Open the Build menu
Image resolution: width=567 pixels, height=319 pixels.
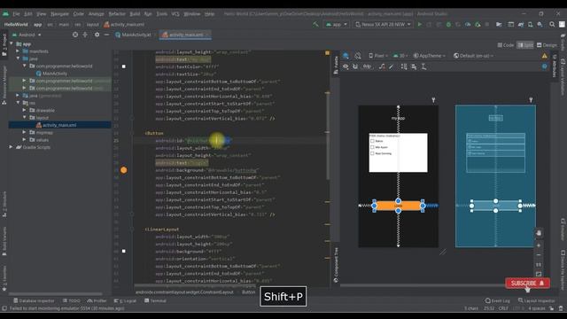coord(135,14)
